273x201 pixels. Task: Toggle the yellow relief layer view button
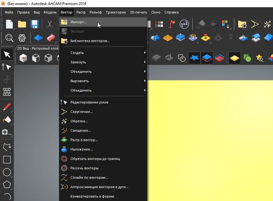point(234,58)
